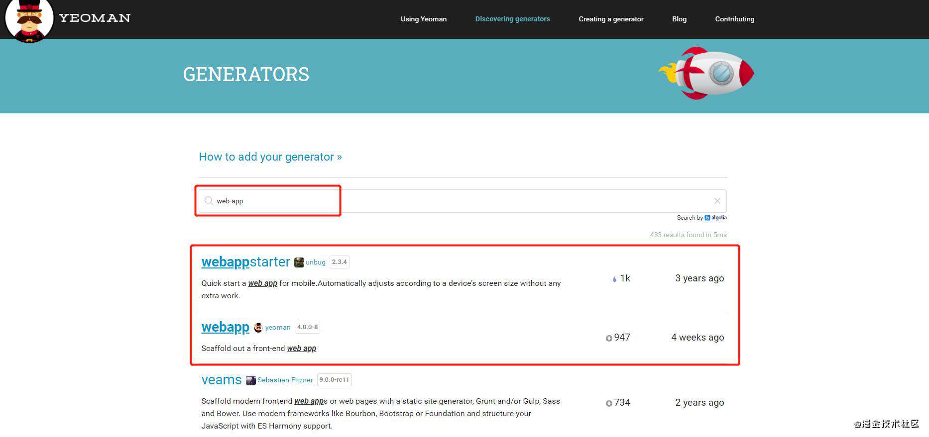Click Sebastian-Fitzner avatar icon
Image resolution: width=929 pixels, height=437 pixels.
pos(251,380)
